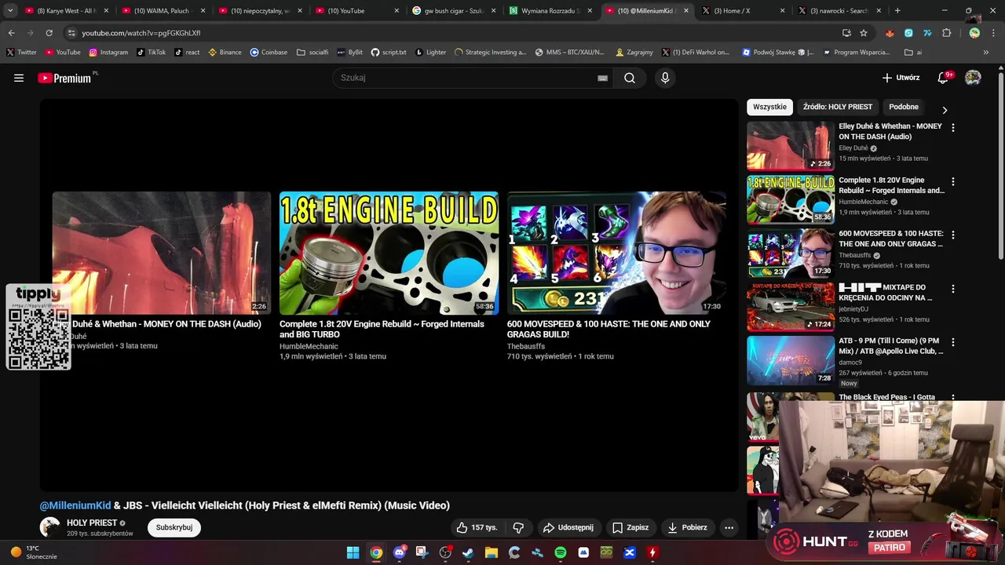Show more filter chips with right arrow

tap(945, 110)
